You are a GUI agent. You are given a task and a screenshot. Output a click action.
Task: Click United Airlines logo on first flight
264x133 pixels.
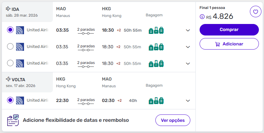coord(20,30)
